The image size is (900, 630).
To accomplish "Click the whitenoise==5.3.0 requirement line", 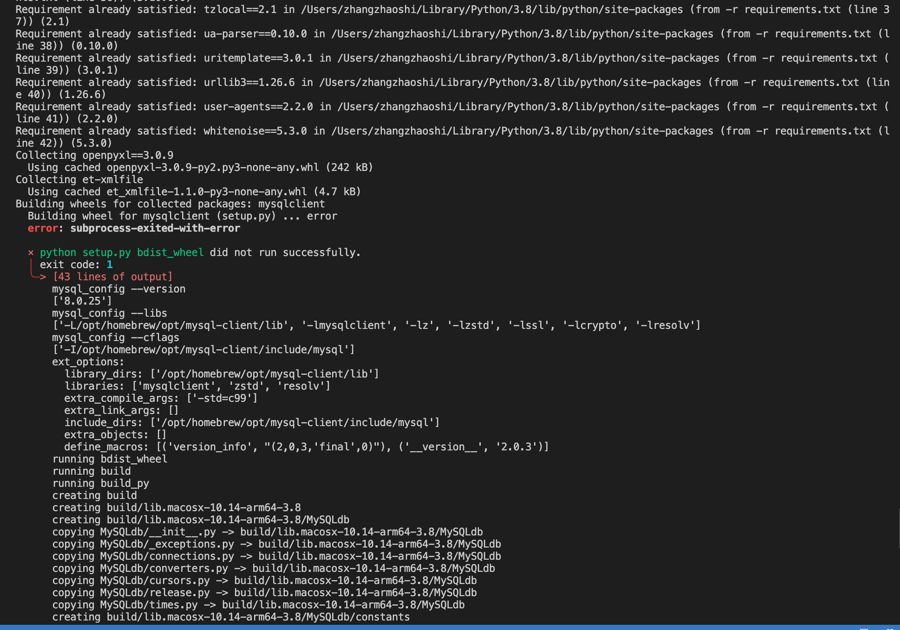I will [254, 131].
